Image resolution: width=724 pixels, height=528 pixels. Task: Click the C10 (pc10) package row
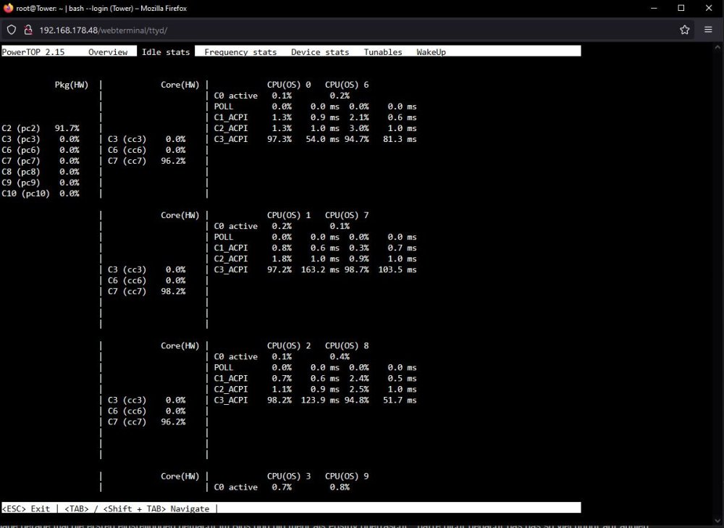pyautogui.click(x=41, y=193)
